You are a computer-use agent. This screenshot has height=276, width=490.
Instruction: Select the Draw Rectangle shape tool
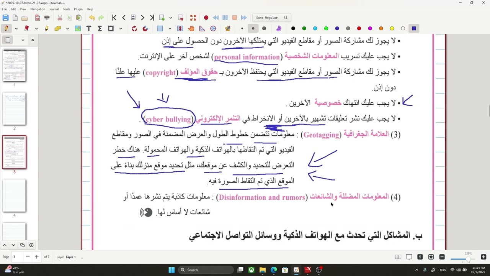[x=111, y=28]
